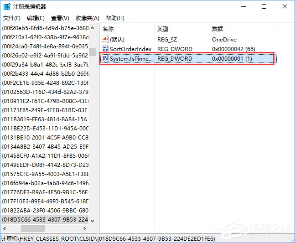
Task: Click the tree vertical scrollbar thumb
Action: (93, 52)
